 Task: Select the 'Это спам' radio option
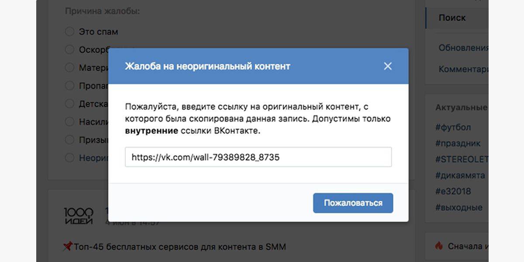pyautogui.click(x=69, y=31)
